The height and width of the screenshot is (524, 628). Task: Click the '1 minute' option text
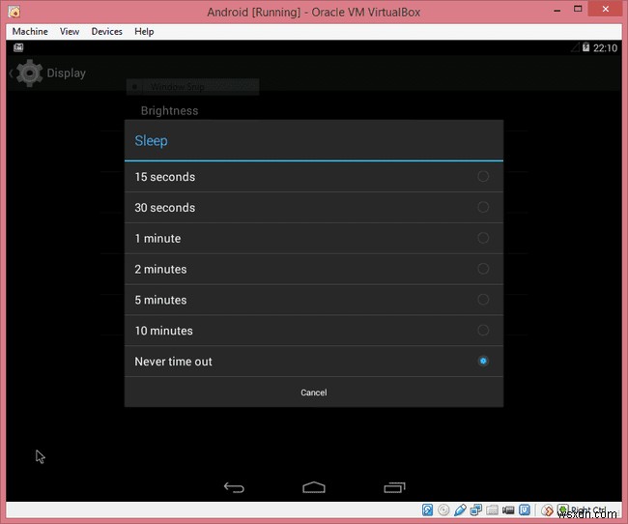[157, 239]
